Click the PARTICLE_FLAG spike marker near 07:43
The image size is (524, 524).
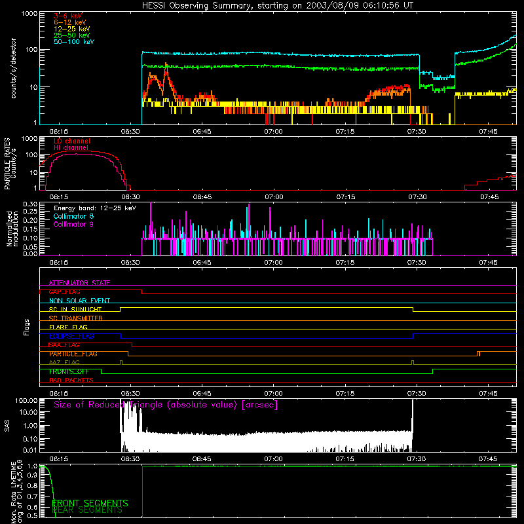(479, 354)
